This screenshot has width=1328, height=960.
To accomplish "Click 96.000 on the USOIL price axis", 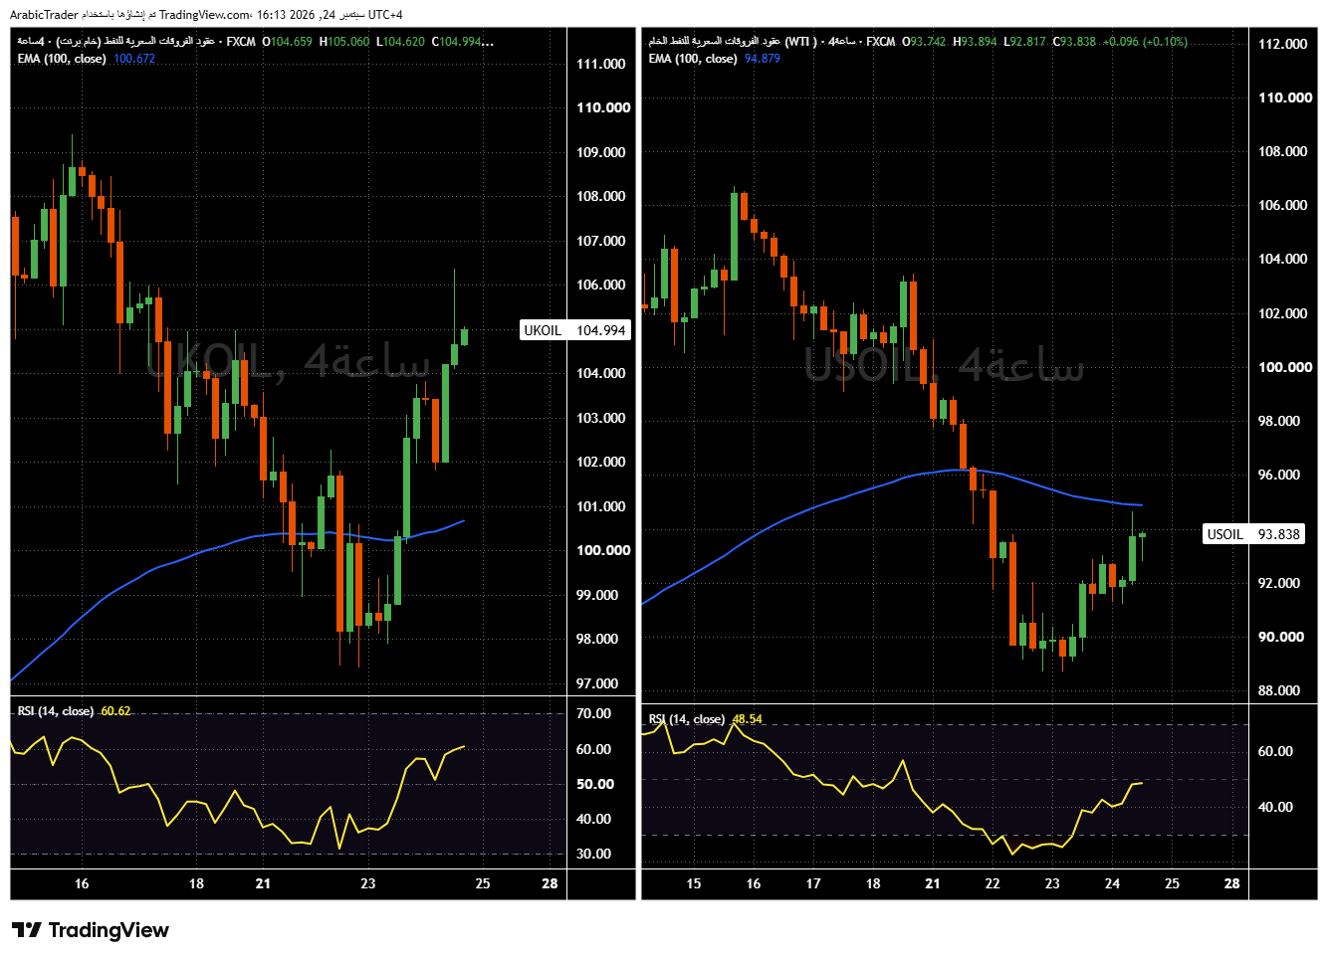I will click(x=1279, y=475).
